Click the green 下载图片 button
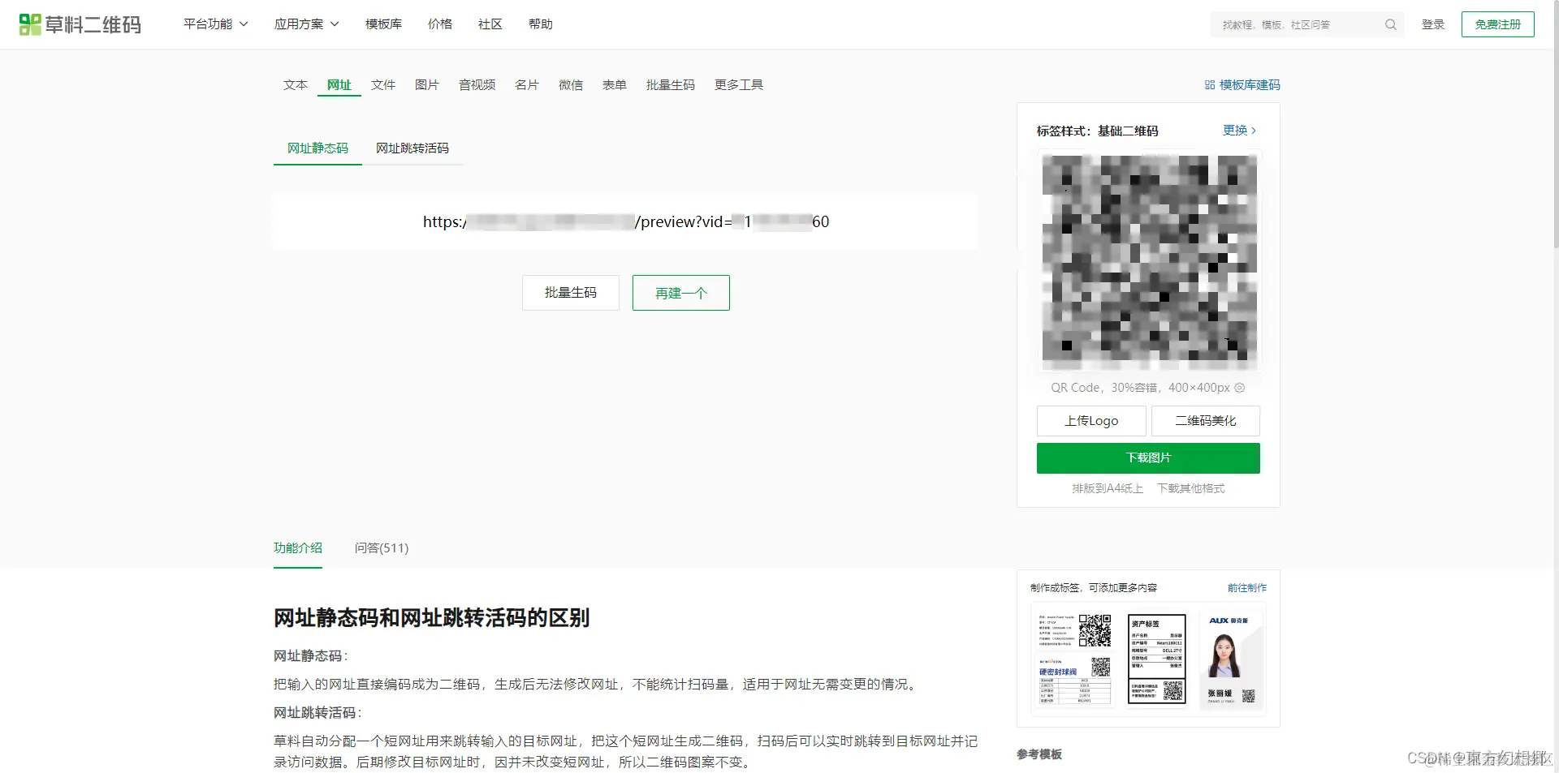Screen dimensions: 1559x773 click(1147, 457)
